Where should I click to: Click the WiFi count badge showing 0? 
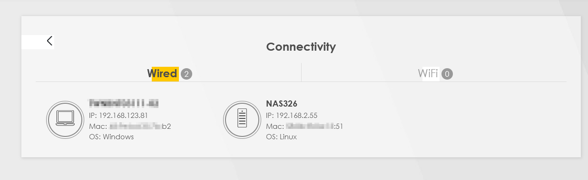447,74
